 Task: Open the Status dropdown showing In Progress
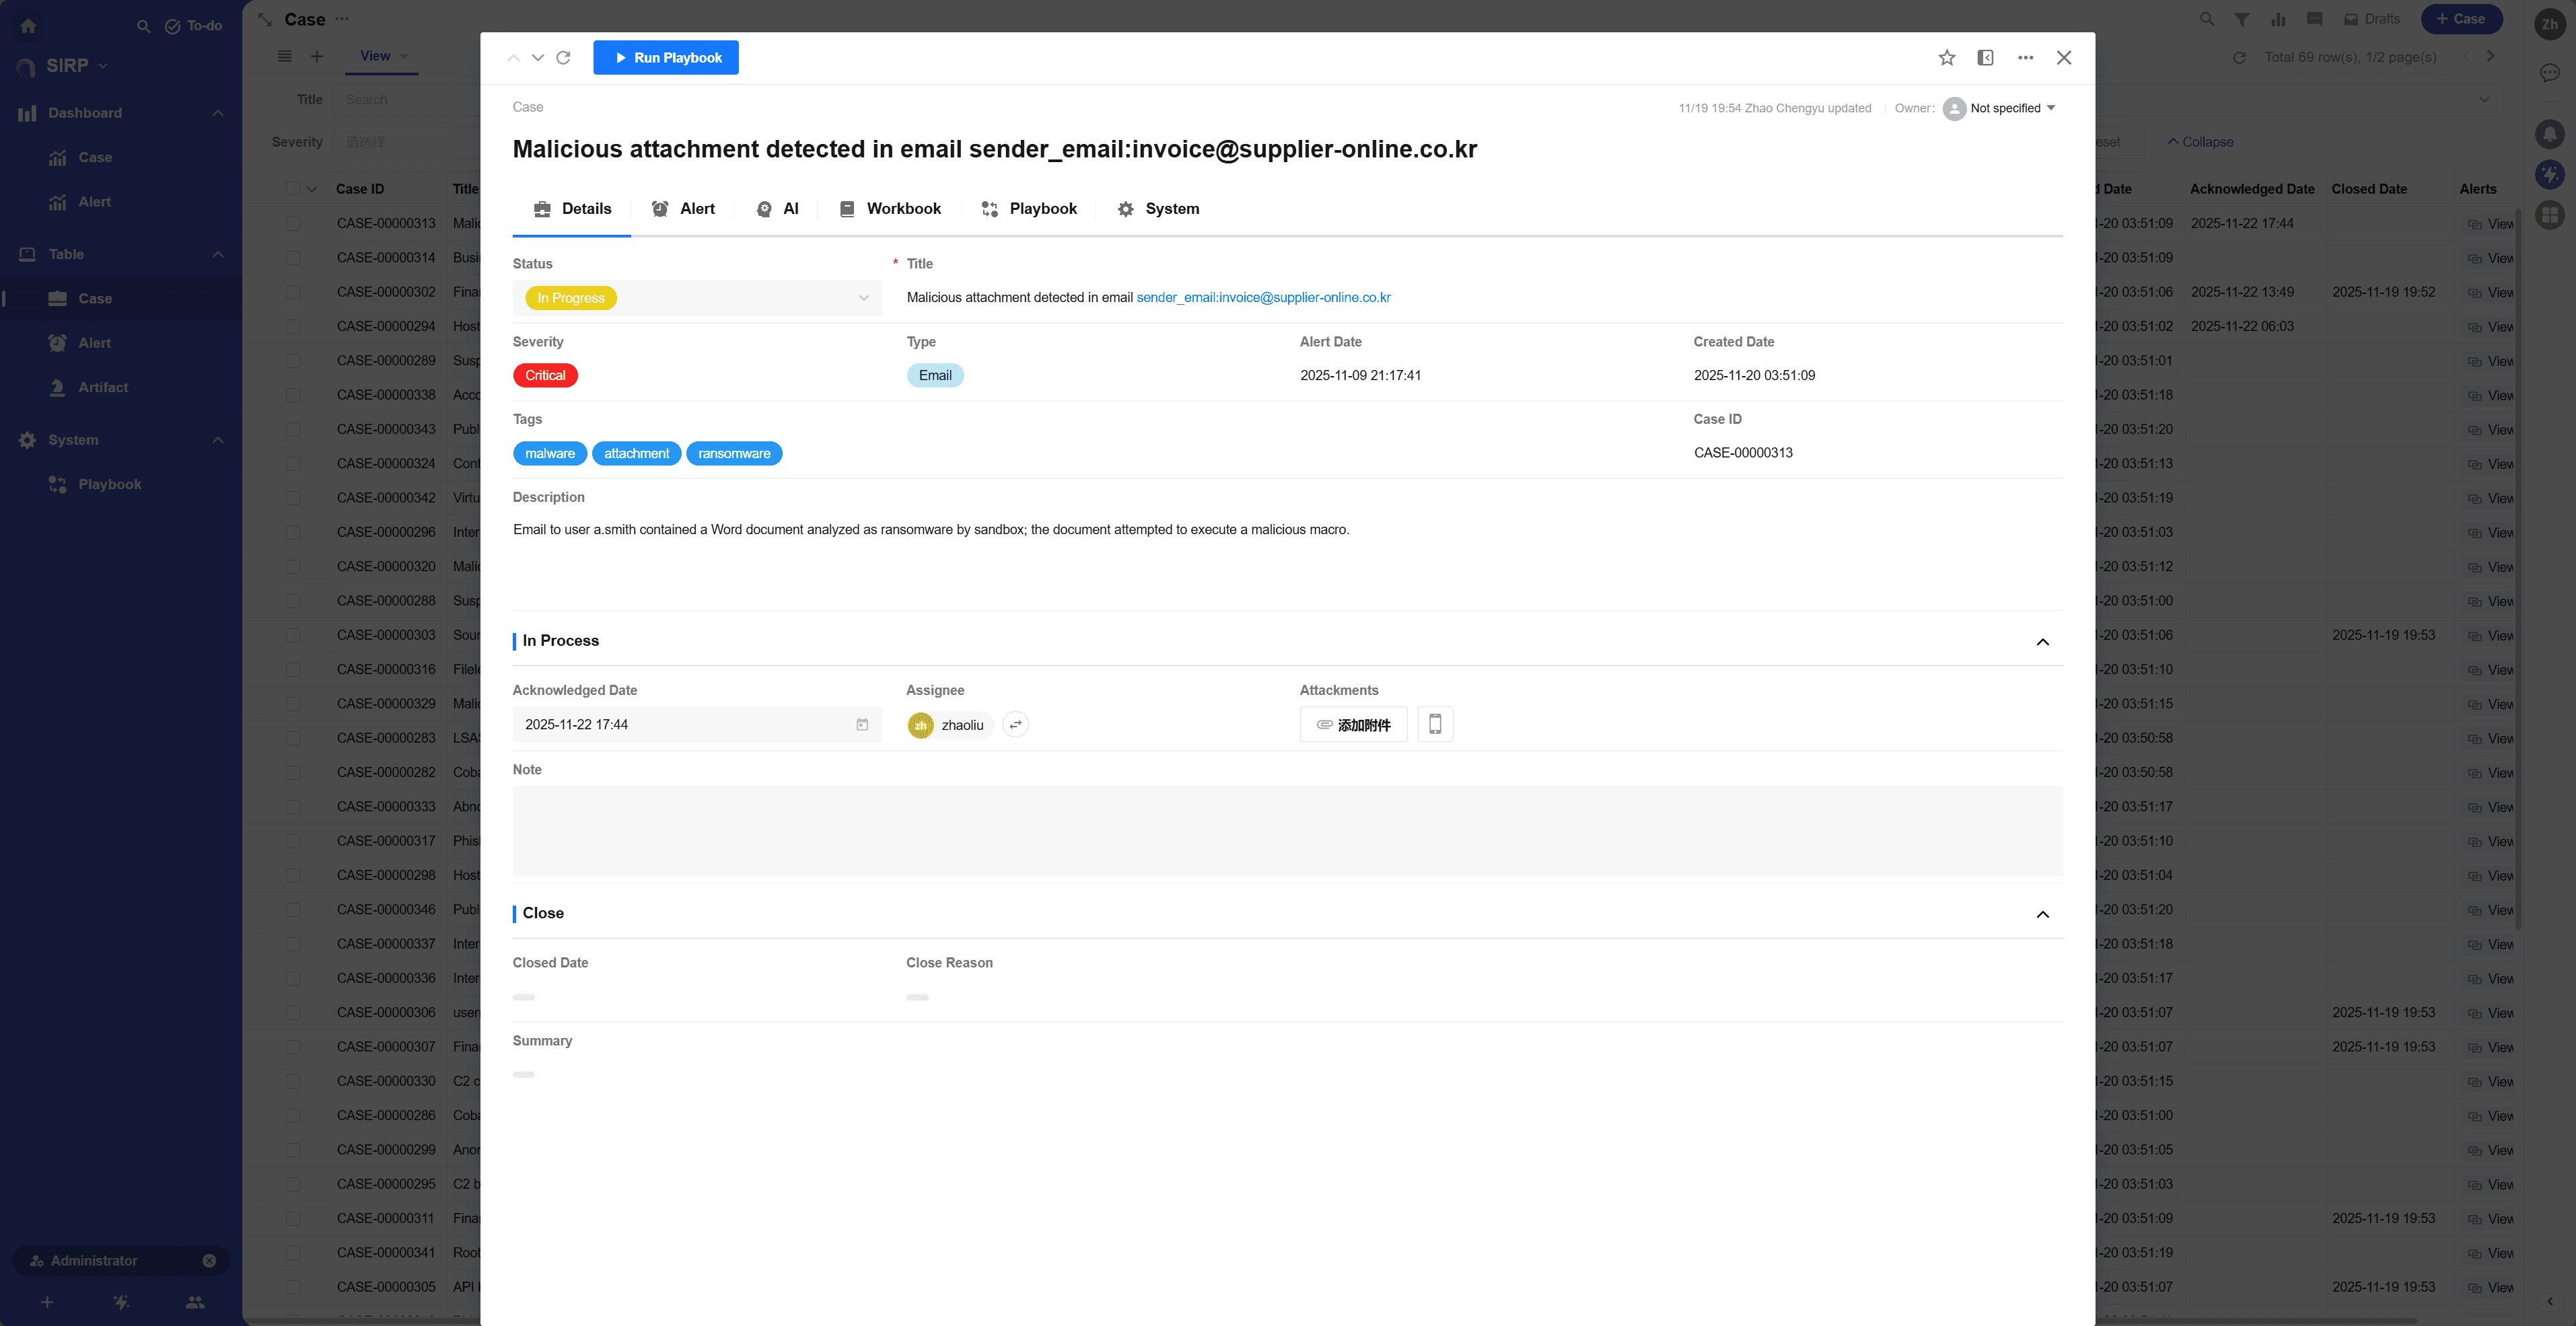[x=697, y=298]
